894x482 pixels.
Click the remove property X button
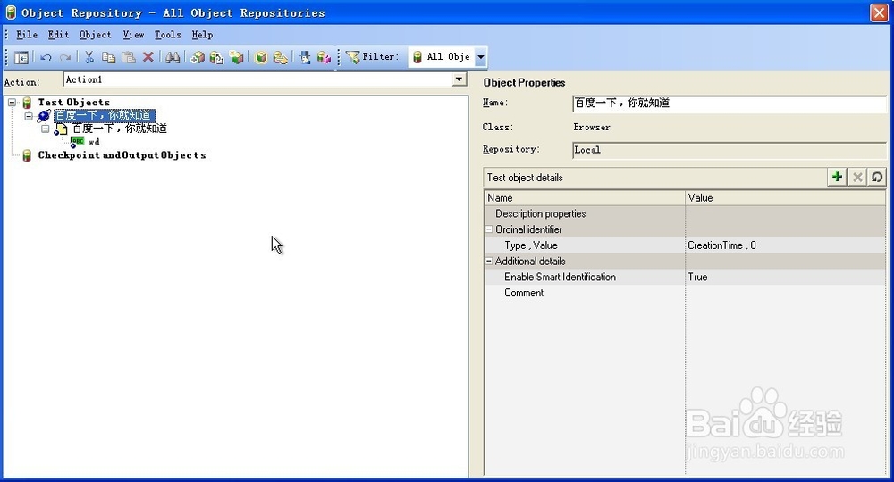(x=857, y=177)
